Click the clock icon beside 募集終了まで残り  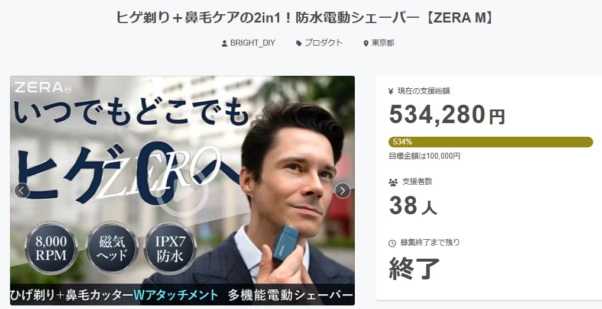pyautogui.click(x=392, y=243)
